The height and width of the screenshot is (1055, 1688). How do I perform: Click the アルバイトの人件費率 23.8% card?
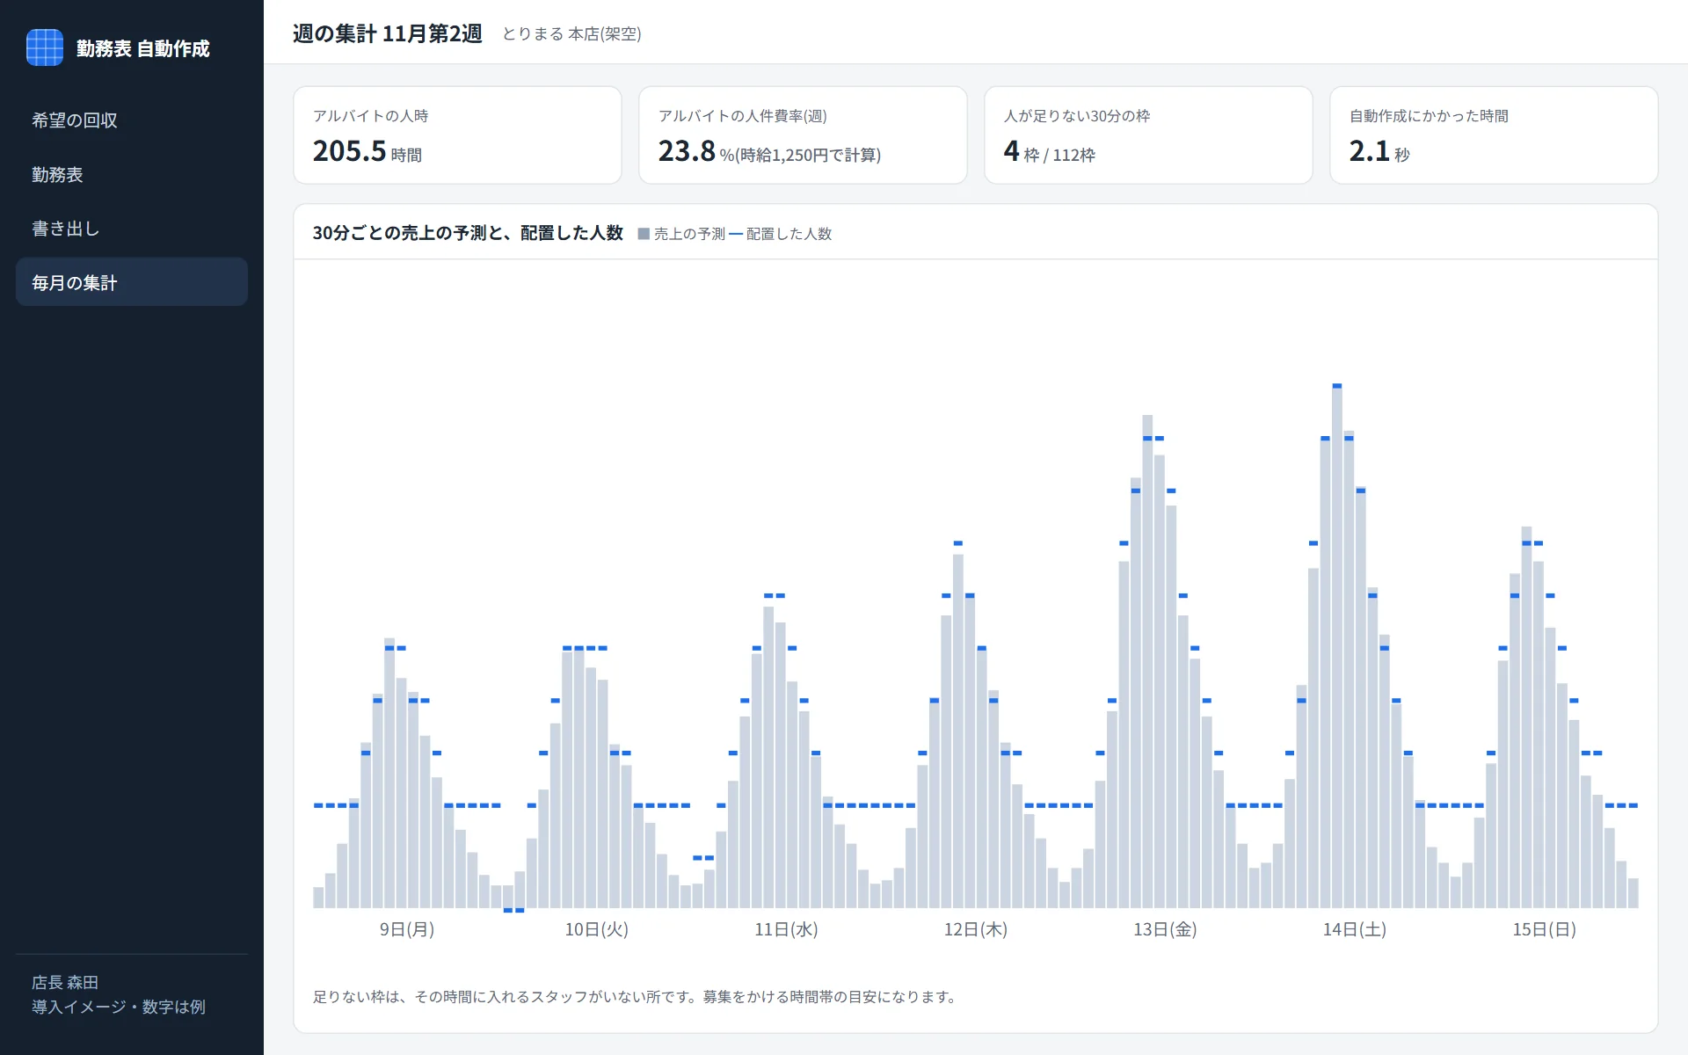[x=803, y=135]
